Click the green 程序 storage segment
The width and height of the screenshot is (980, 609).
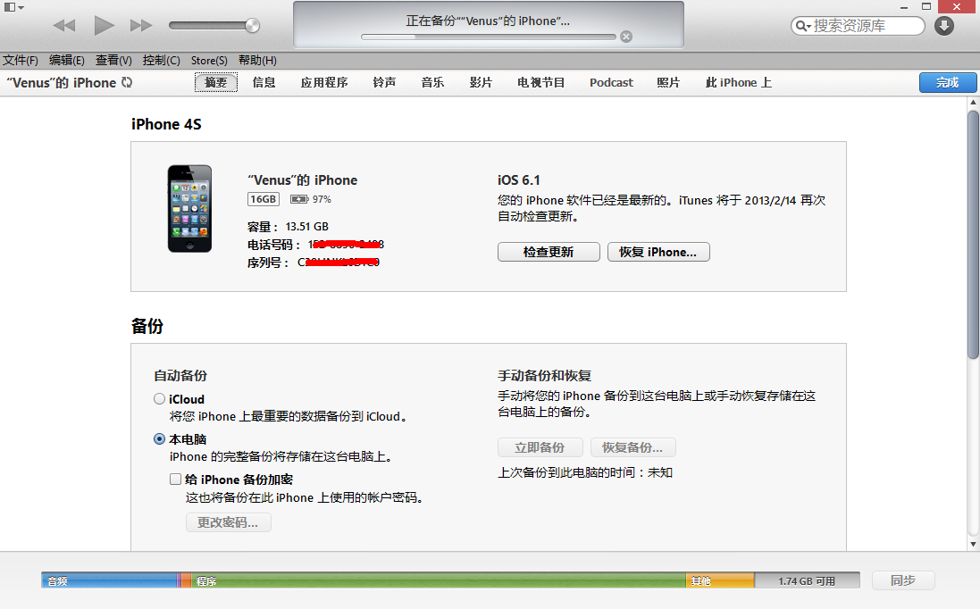[x=439, y=580]
